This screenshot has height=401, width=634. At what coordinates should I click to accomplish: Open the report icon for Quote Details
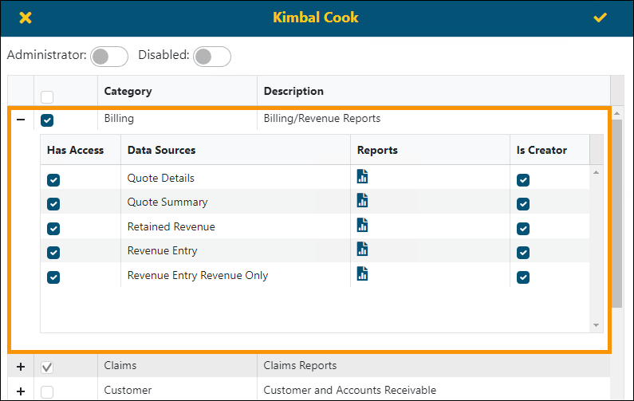click(362, 178)
